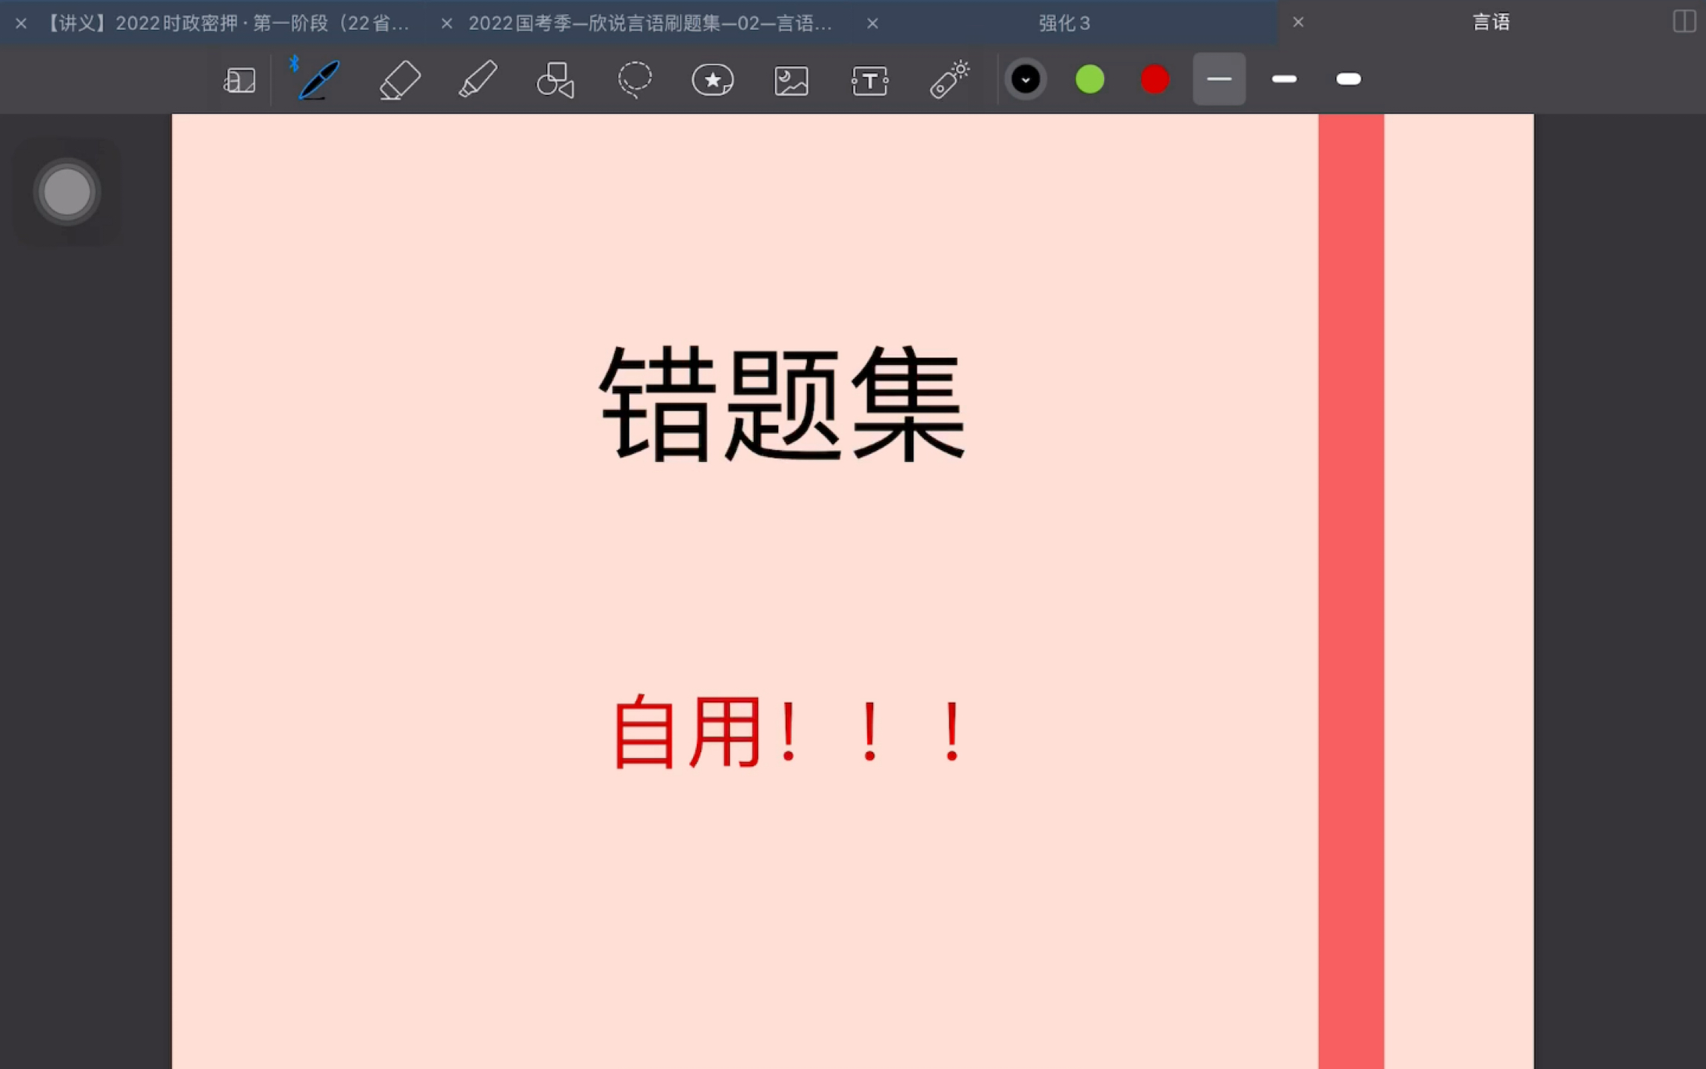Close the 2022国考季 刷题集 tab
Screen dimensions: 1706x1069
click(x=446, y=23)
